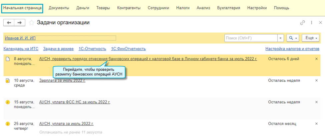325x138 pixels.
Task: Open the three-dot more options menu
Action: pos(311,23)
